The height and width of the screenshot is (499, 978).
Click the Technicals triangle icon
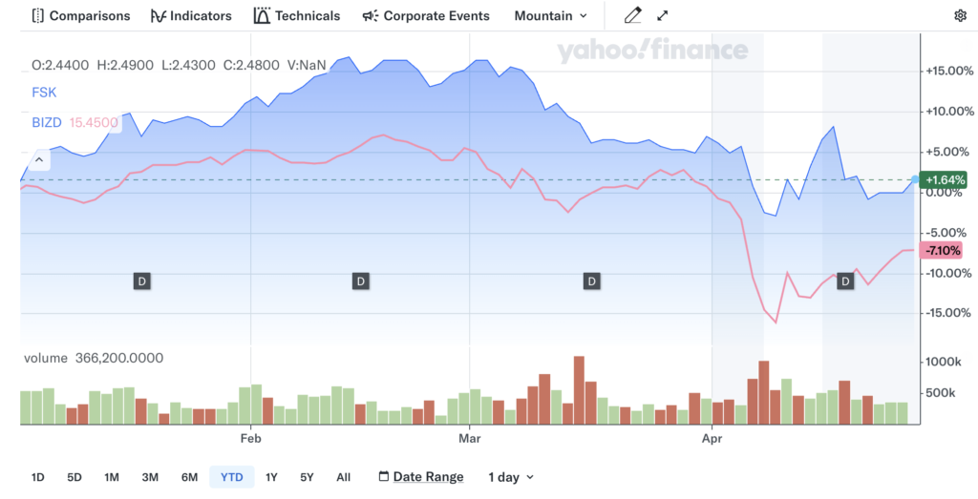(x=262, y=15)
